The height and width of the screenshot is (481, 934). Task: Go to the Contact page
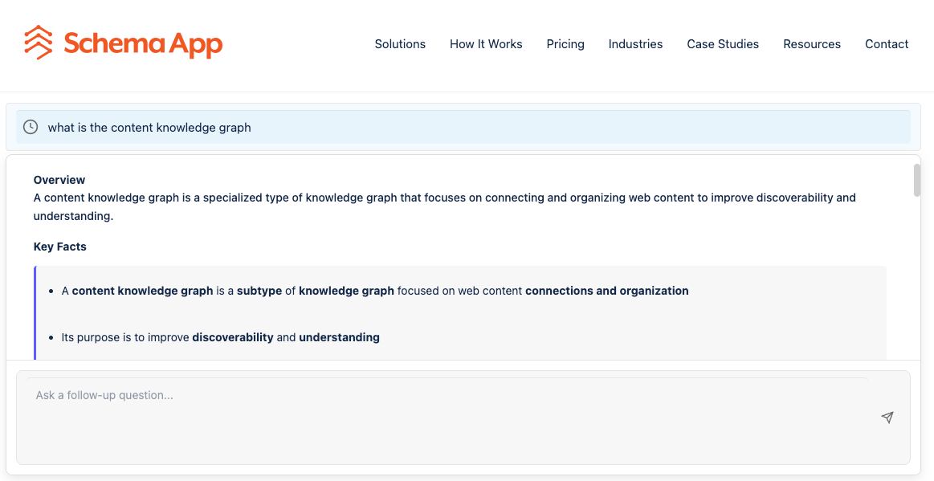(x=887, y=44)
